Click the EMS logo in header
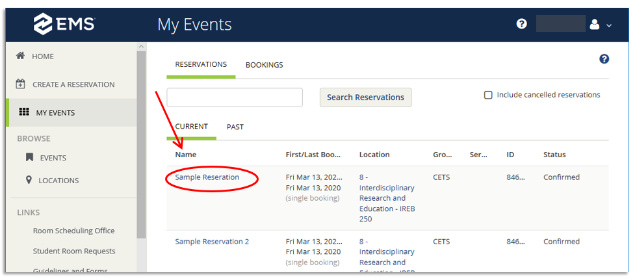Screen dimensions: 635x280 pyautogui.click(x=64, y=25)
